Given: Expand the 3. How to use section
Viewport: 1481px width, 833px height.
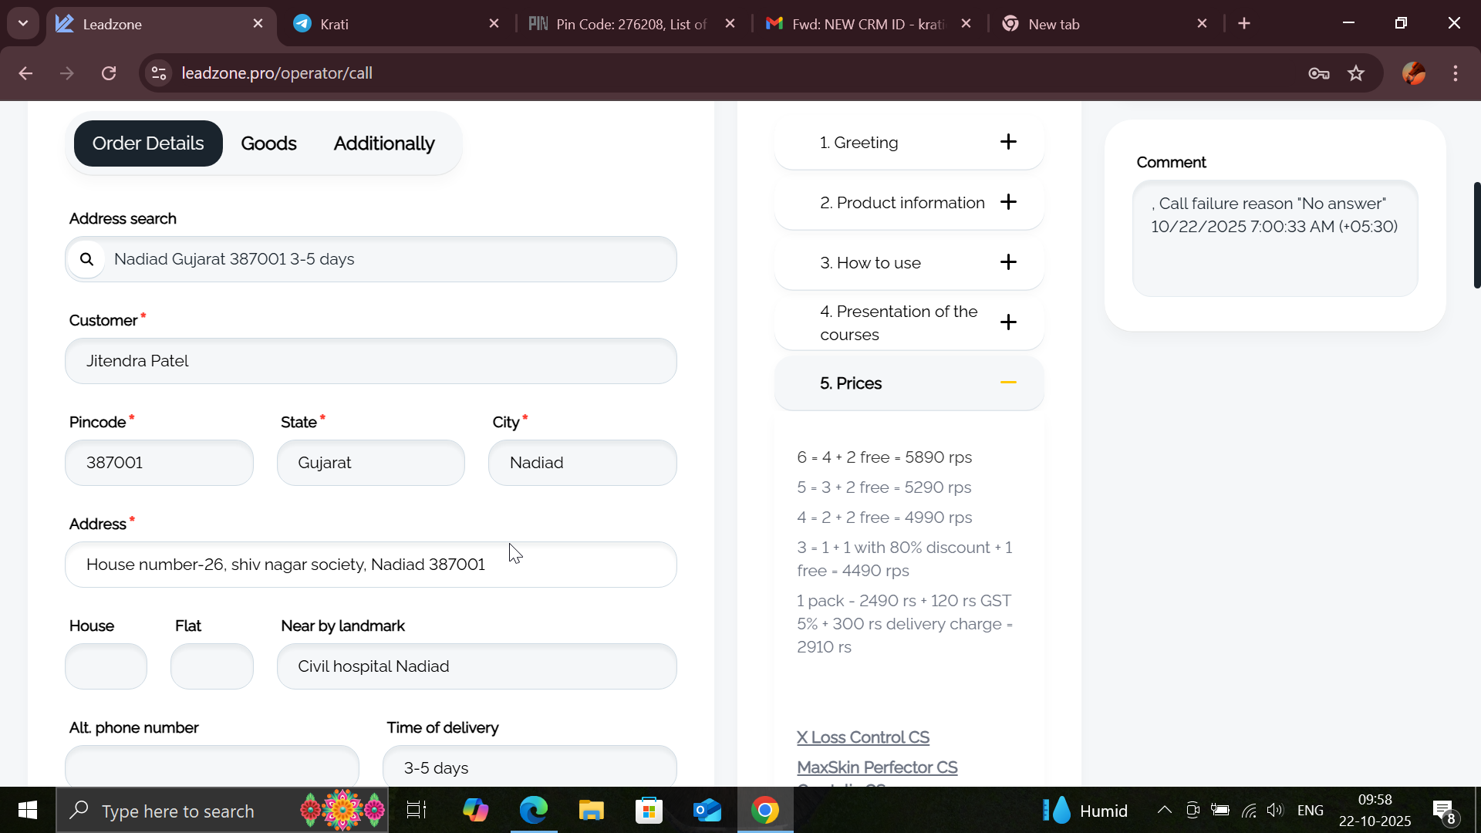Looking at the screenshot, I should [x=1007, y=262].
